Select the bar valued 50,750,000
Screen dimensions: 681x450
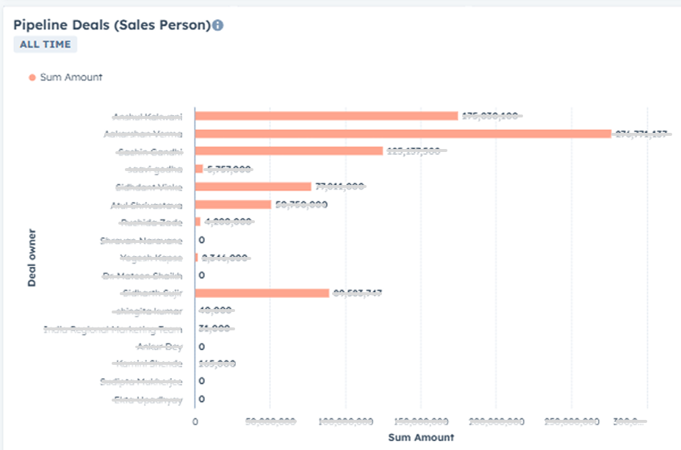point(233,204)
